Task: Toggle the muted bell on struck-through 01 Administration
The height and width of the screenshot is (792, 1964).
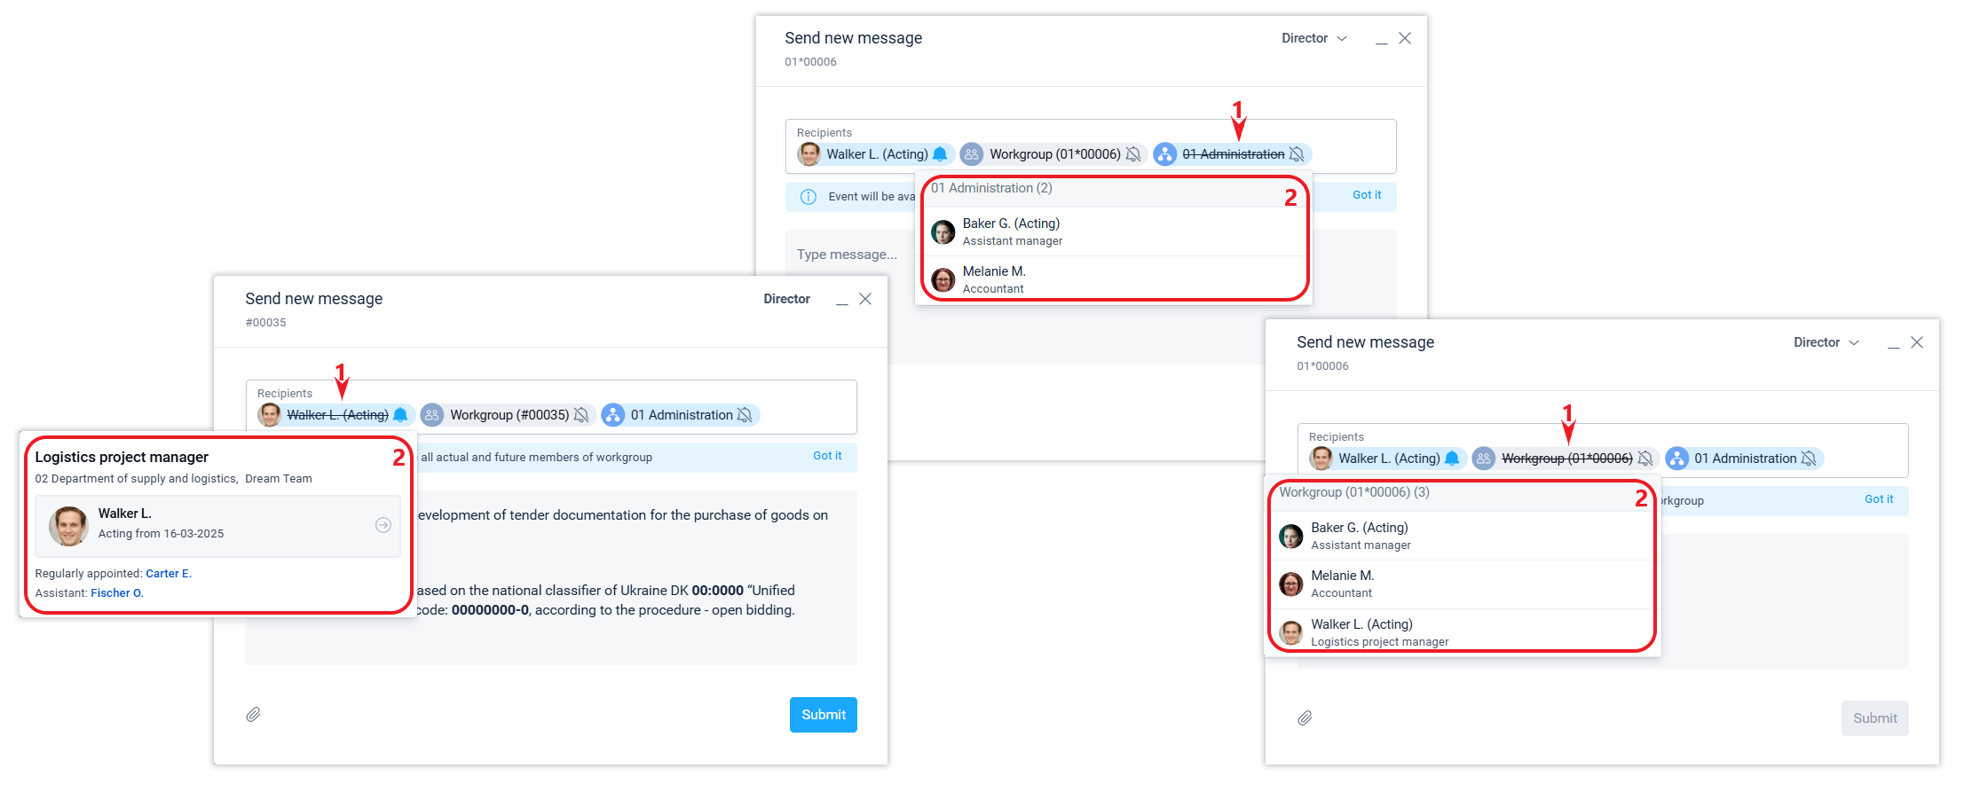Action: 1297,154
